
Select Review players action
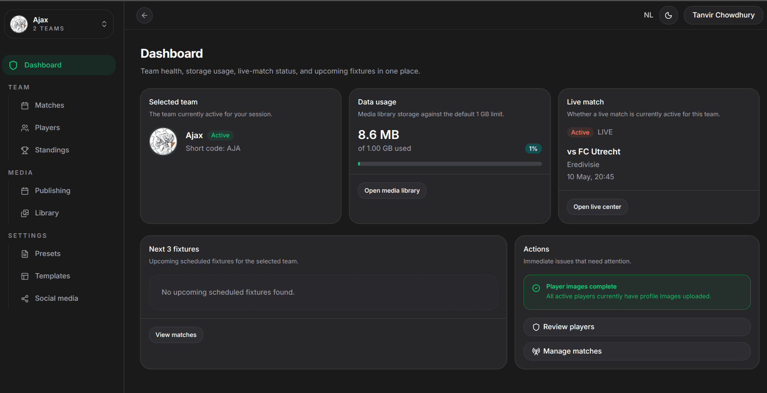(x=637, y=327)
